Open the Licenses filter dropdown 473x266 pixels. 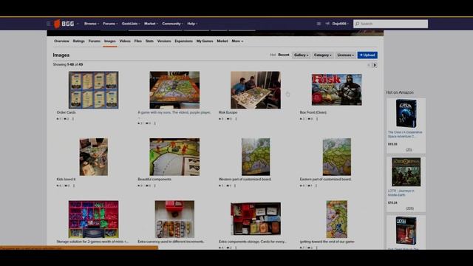coord(345,55)
